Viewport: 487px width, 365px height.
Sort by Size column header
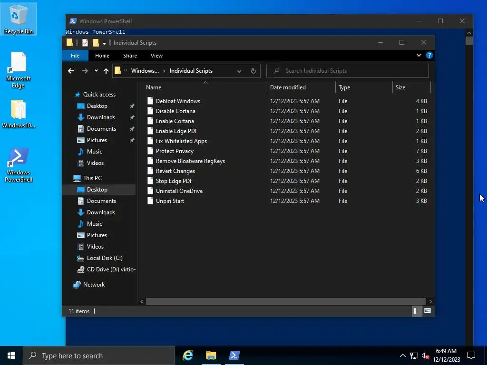coord(411,87)
